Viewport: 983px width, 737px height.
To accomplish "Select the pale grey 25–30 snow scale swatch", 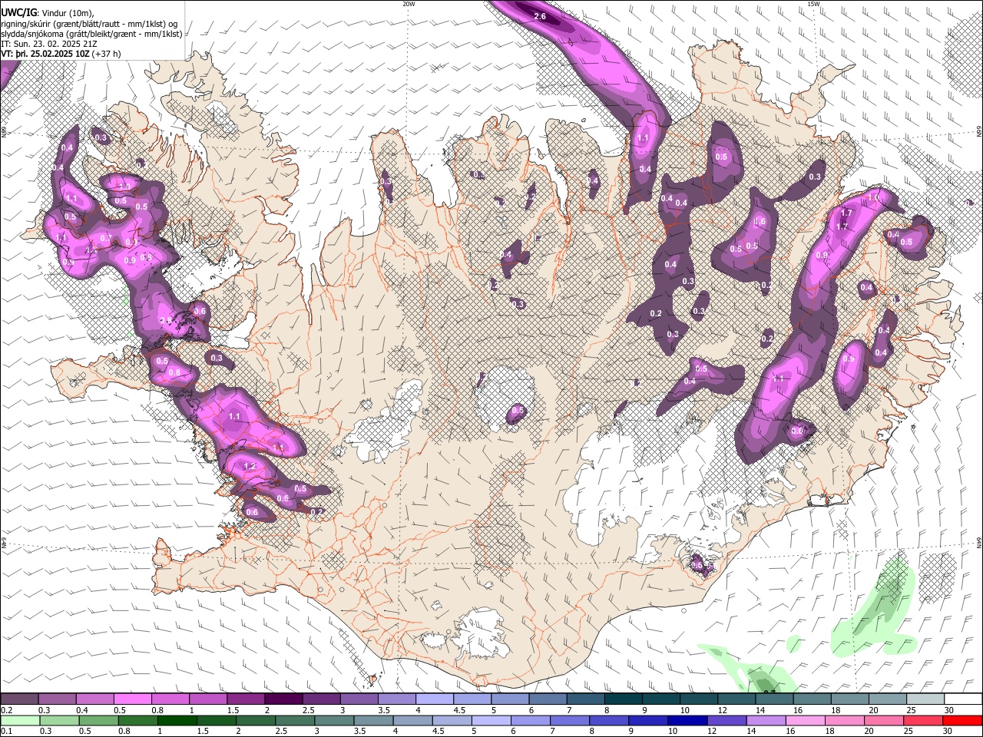I will [x=925, y=699].
